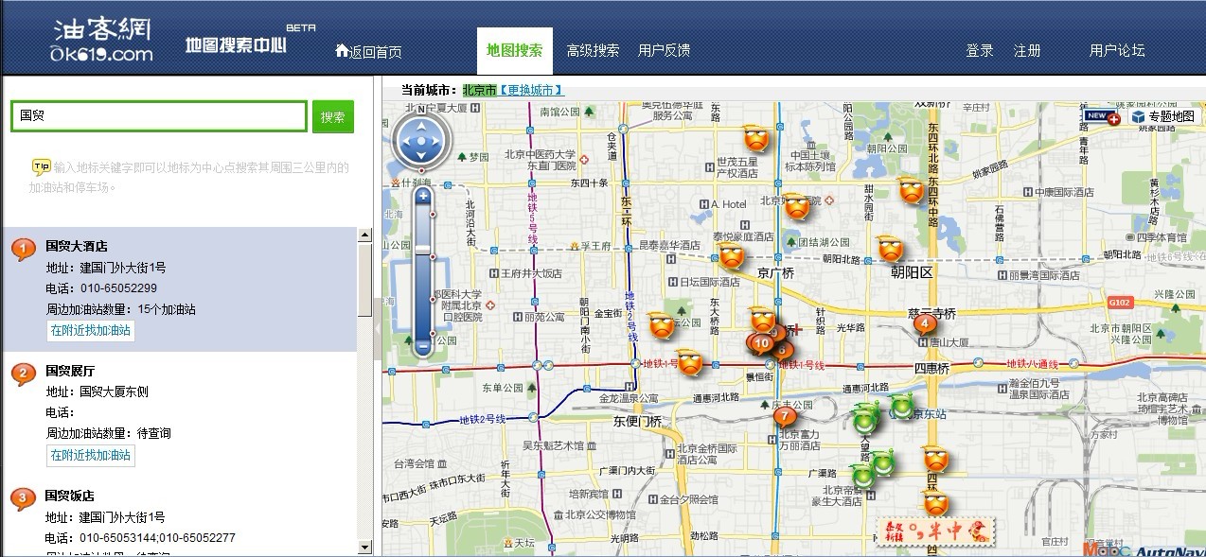Click 在附近找加油站 under 国贸大酒店
The width and height of the screenshot is (1206, 557).
pyautogui.click(x=91, y=330)
